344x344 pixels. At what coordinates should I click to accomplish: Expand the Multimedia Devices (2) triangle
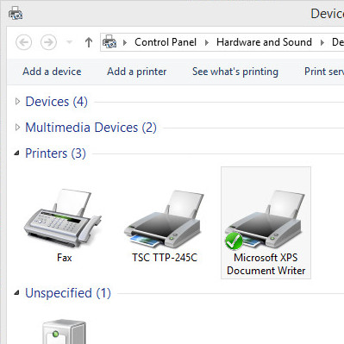point(17,127)
